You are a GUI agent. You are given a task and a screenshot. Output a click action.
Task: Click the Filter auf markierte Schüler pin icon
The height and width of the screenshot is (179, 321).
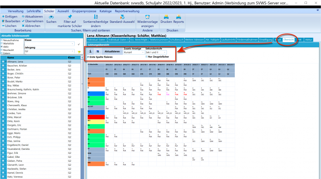tap(70, 17)
